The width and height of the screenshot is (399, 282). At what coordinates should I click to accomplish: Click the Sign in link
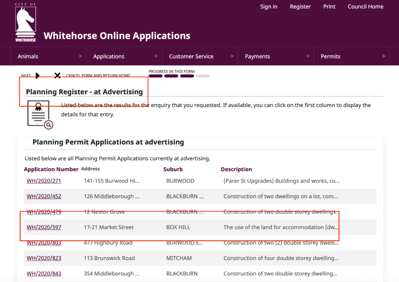click(269, 7)
